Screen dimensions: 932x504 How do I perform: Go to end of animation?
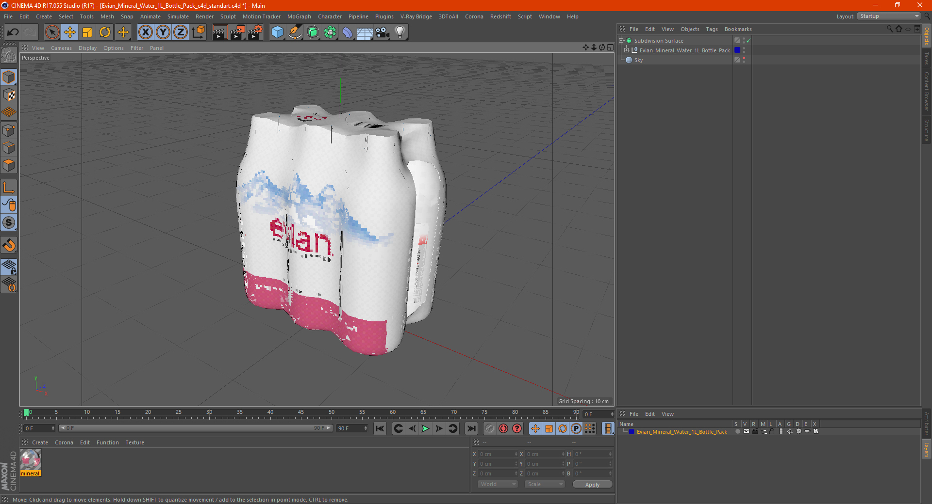(x=471, y=428)
